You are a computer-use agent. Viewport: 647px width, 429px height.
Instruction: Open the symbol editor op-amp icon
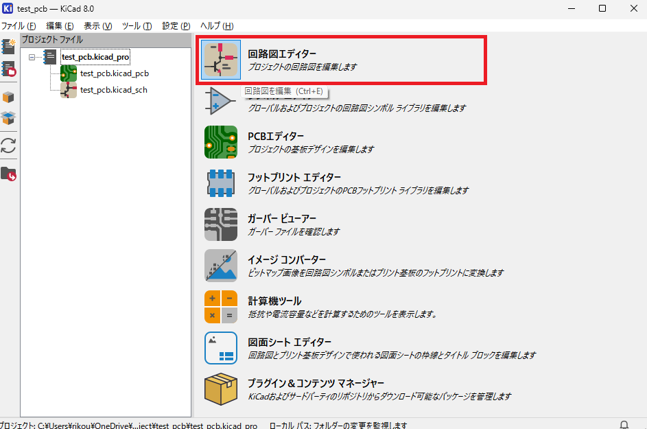(221, 101)
